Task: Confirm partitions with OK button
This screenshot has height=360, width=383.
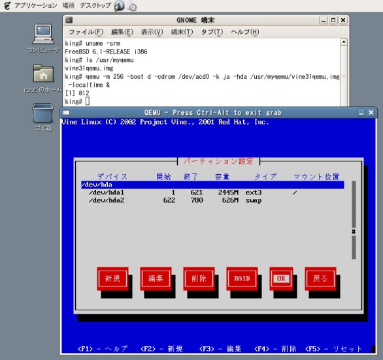Action: (x=281, y=278)
